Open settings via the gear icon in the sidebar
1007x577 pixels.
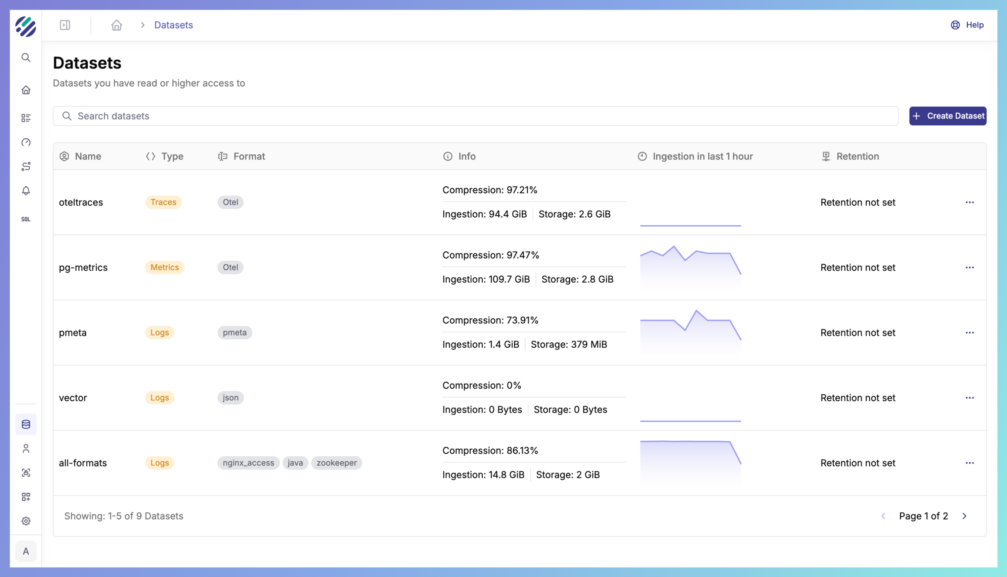[26, 521]
